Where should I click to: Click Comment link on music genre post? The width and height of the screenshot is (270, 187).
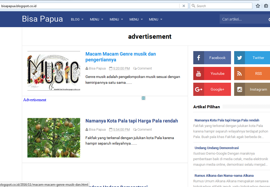tap(145, 68)
